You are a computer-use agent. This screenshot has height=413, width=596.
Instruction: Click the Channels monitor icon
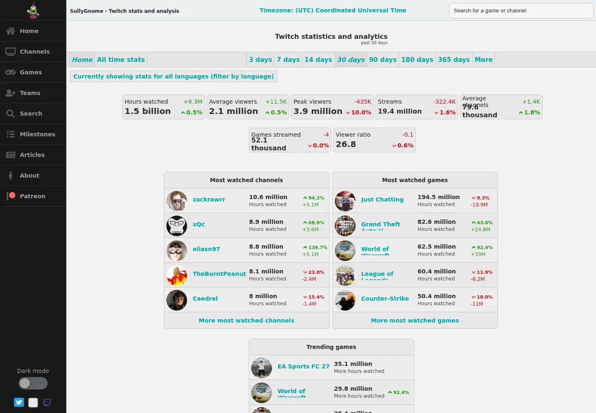tap(10, 52)
